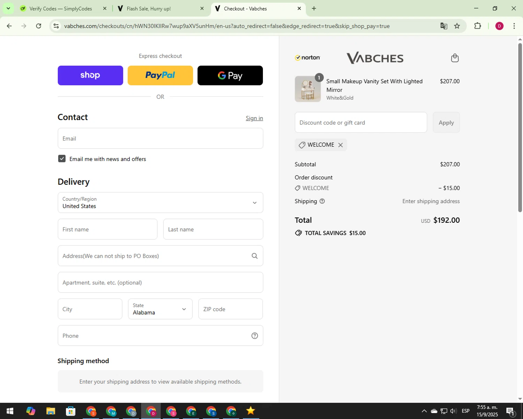Pay with Google Pay button
Viewport: 523px width, 419px height.
point(230,75)
